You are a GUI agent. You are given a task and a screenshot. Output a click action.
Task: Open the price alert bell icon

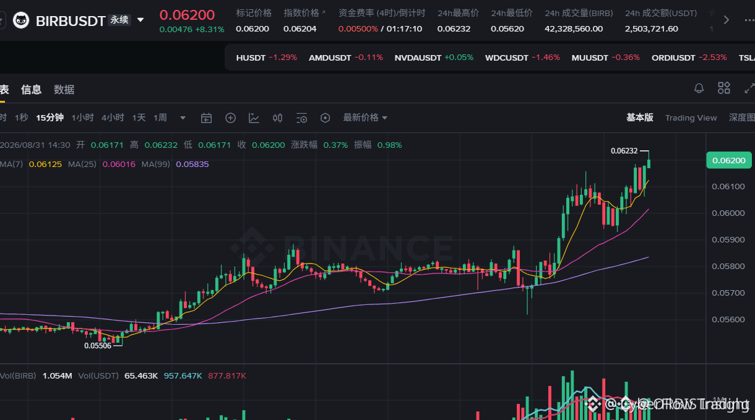click(699, 88)
